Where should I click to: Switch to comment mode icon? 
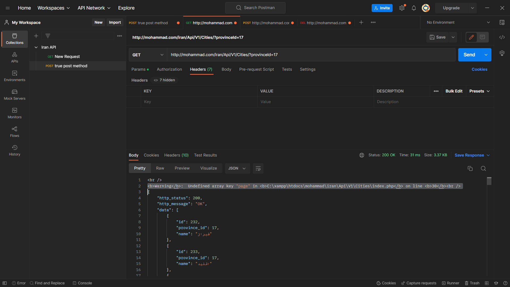tap(482, 37)
